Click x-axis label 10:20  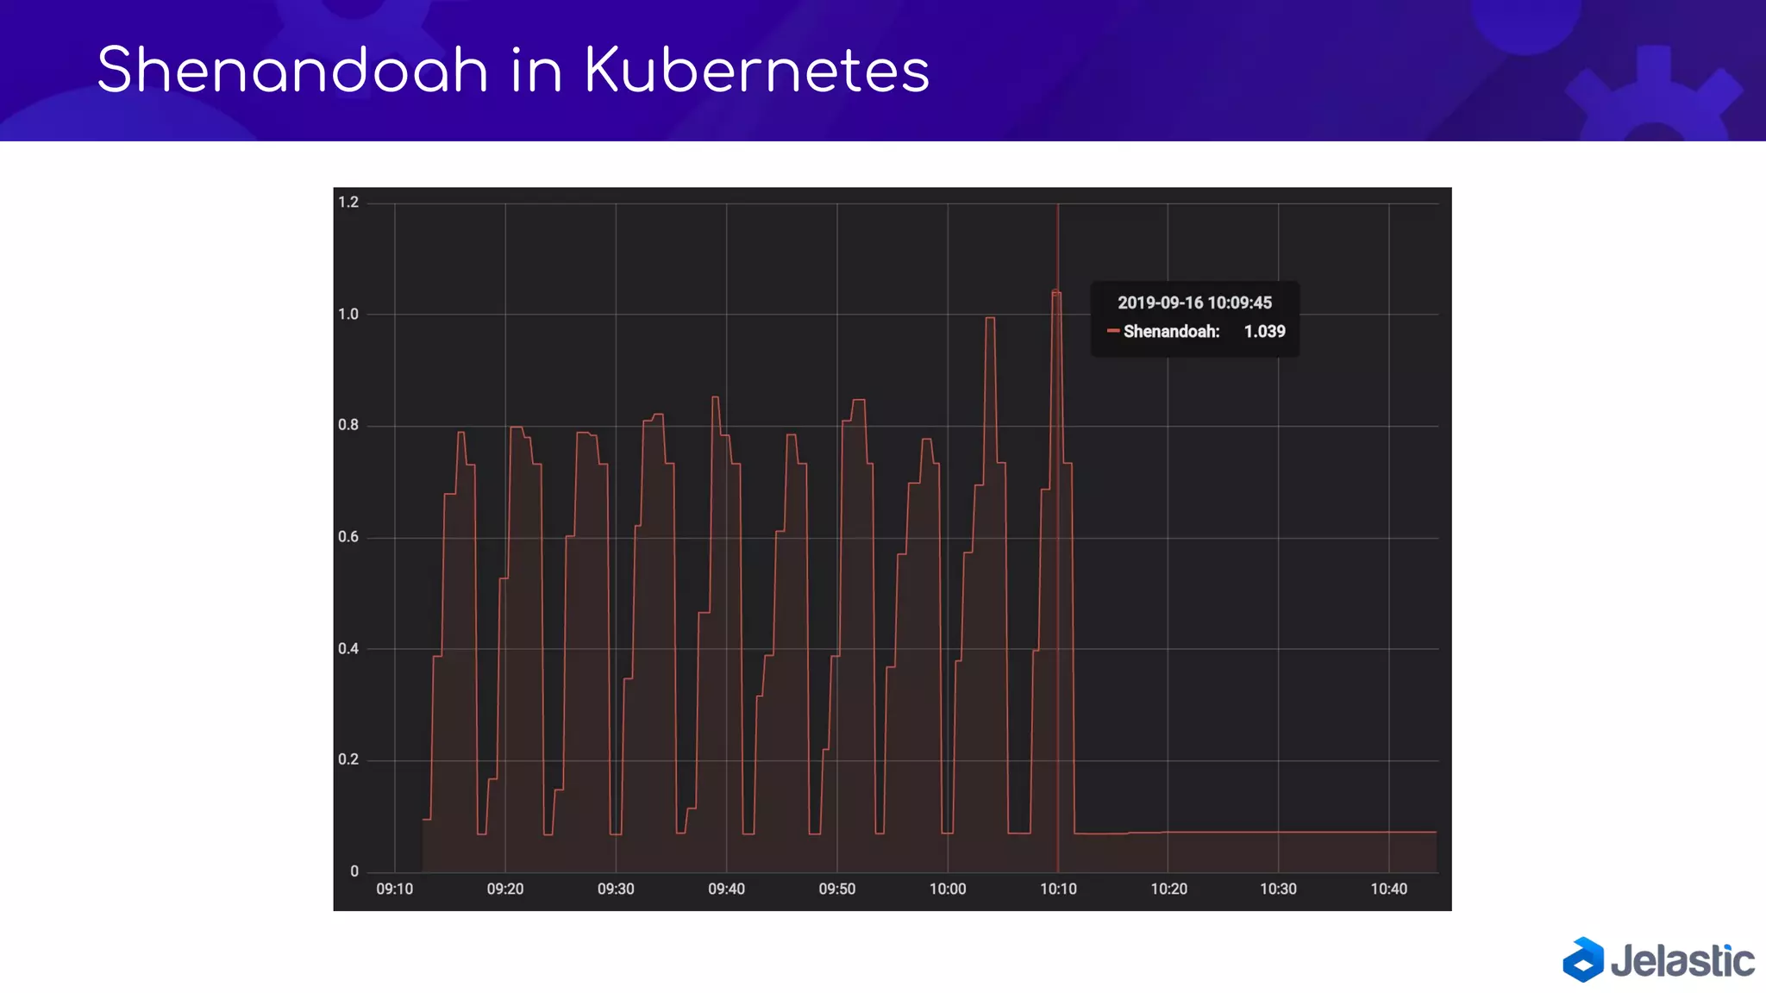[x=1168, y=889]
